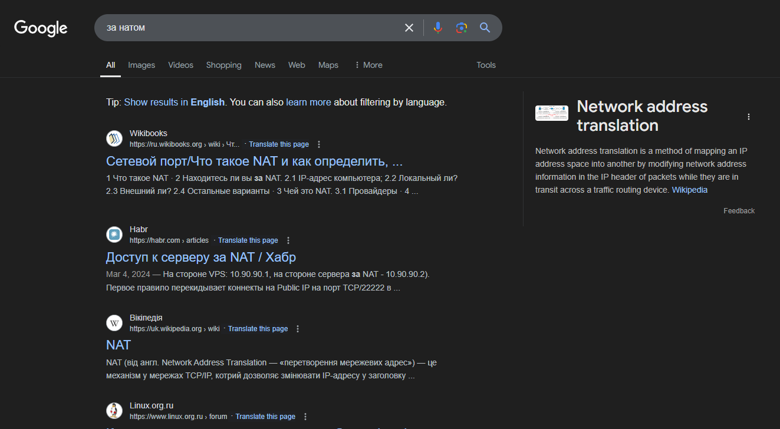Viewport: 780px width, 429px height.
Task: Open Google Lens image search
Action: pos(462,28)
